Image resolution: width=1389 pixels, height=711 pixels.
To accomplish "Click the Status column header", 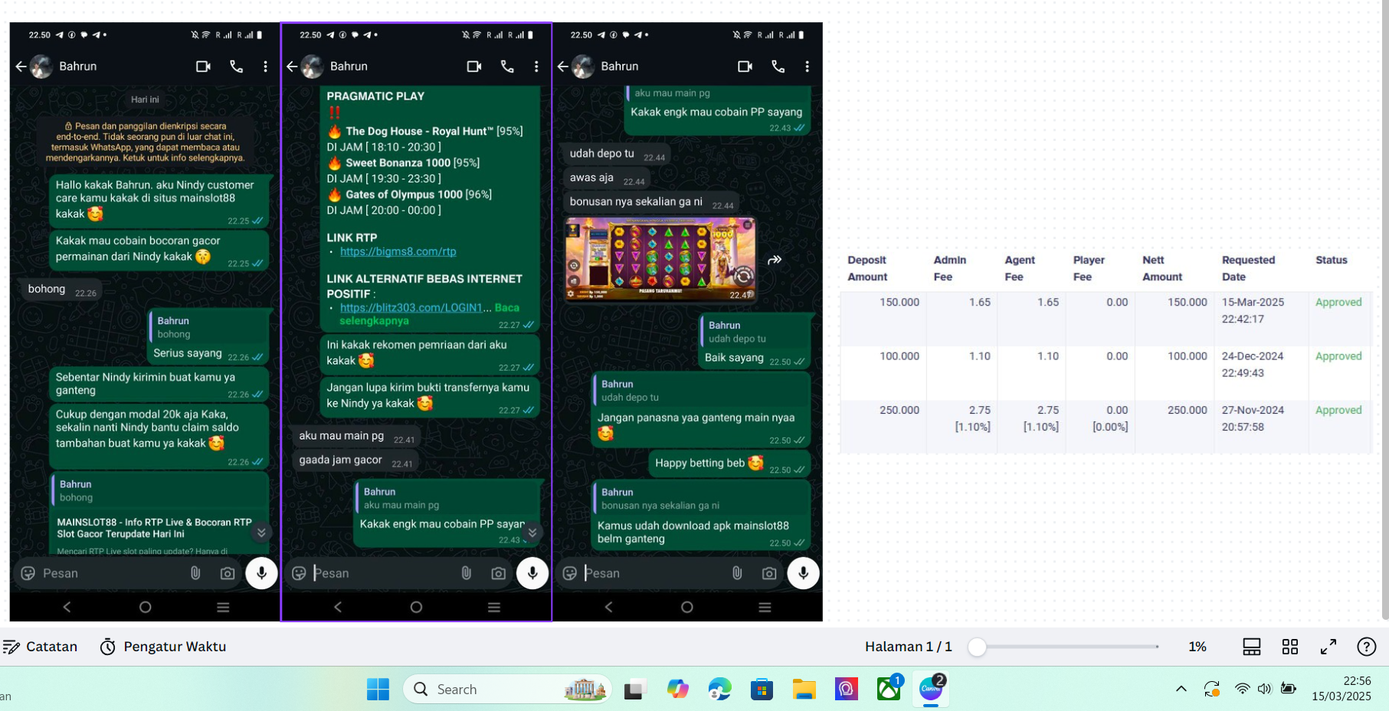I will pos(1332,260).
